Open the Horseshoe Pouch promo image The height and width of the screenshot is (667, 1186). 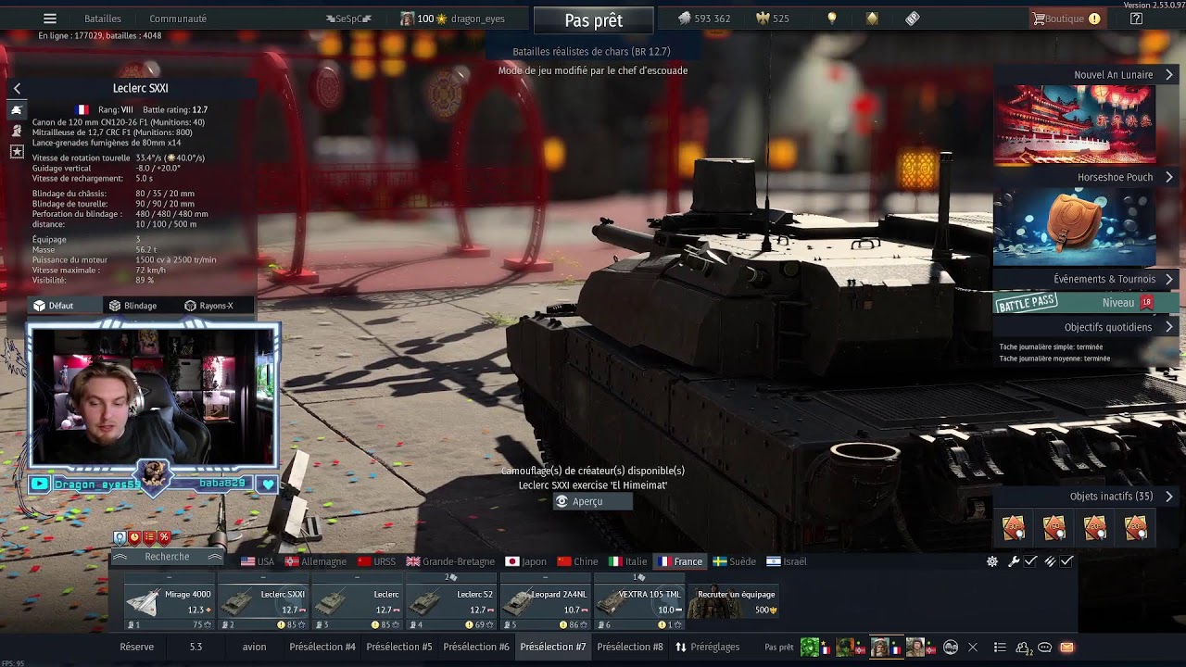pos(1075,227)
